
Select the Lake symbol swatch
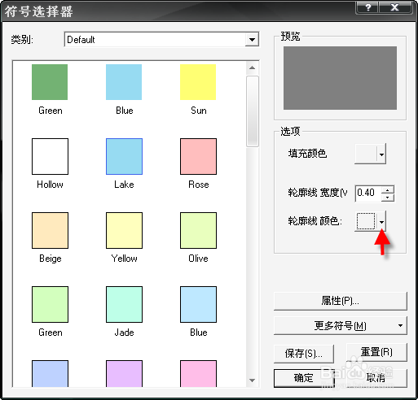124,156
